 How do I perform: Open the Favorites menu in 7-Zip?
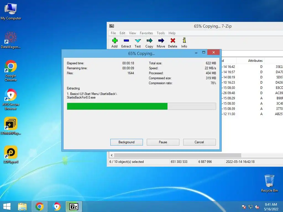pyautogui.click(x=146, y=33)
